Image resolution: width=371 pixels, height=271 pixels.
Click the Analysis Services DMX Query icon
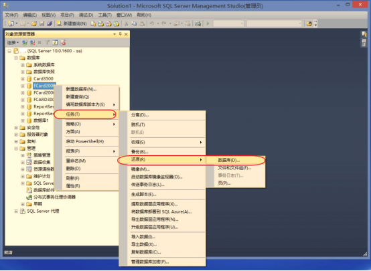(108, 23)
